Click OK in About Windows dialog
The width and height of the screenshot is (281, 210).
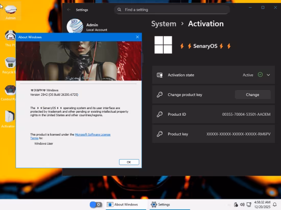129,162
